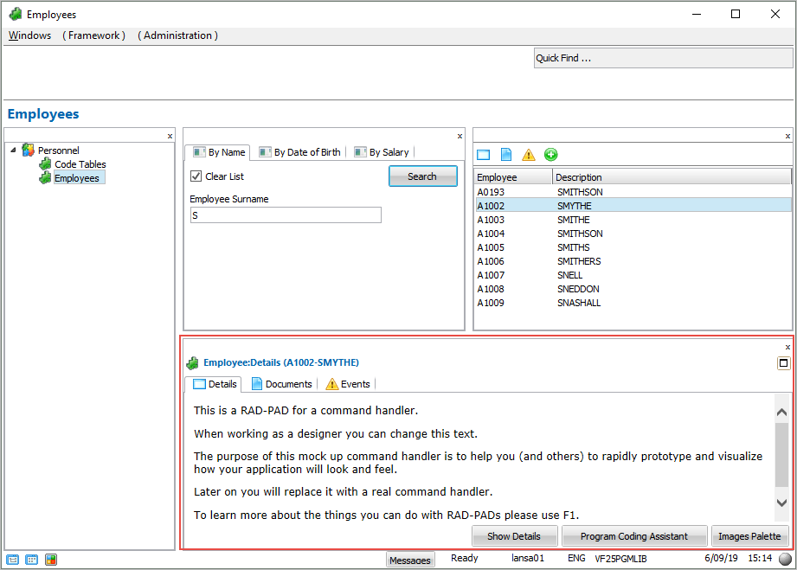Click the maximize pane icon in Employee Details
Viewport: 797px width, 570px height.
click(x=784, y=363)
